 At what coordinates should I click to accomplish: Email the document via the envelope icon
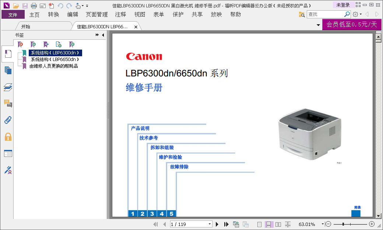point(42,6)
